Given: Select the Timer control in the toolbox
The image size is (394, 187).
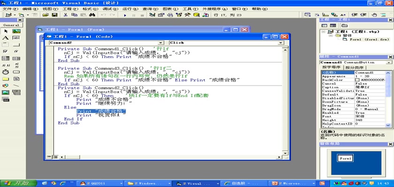Looking at the screenshot, I should (x=6, y=72).
